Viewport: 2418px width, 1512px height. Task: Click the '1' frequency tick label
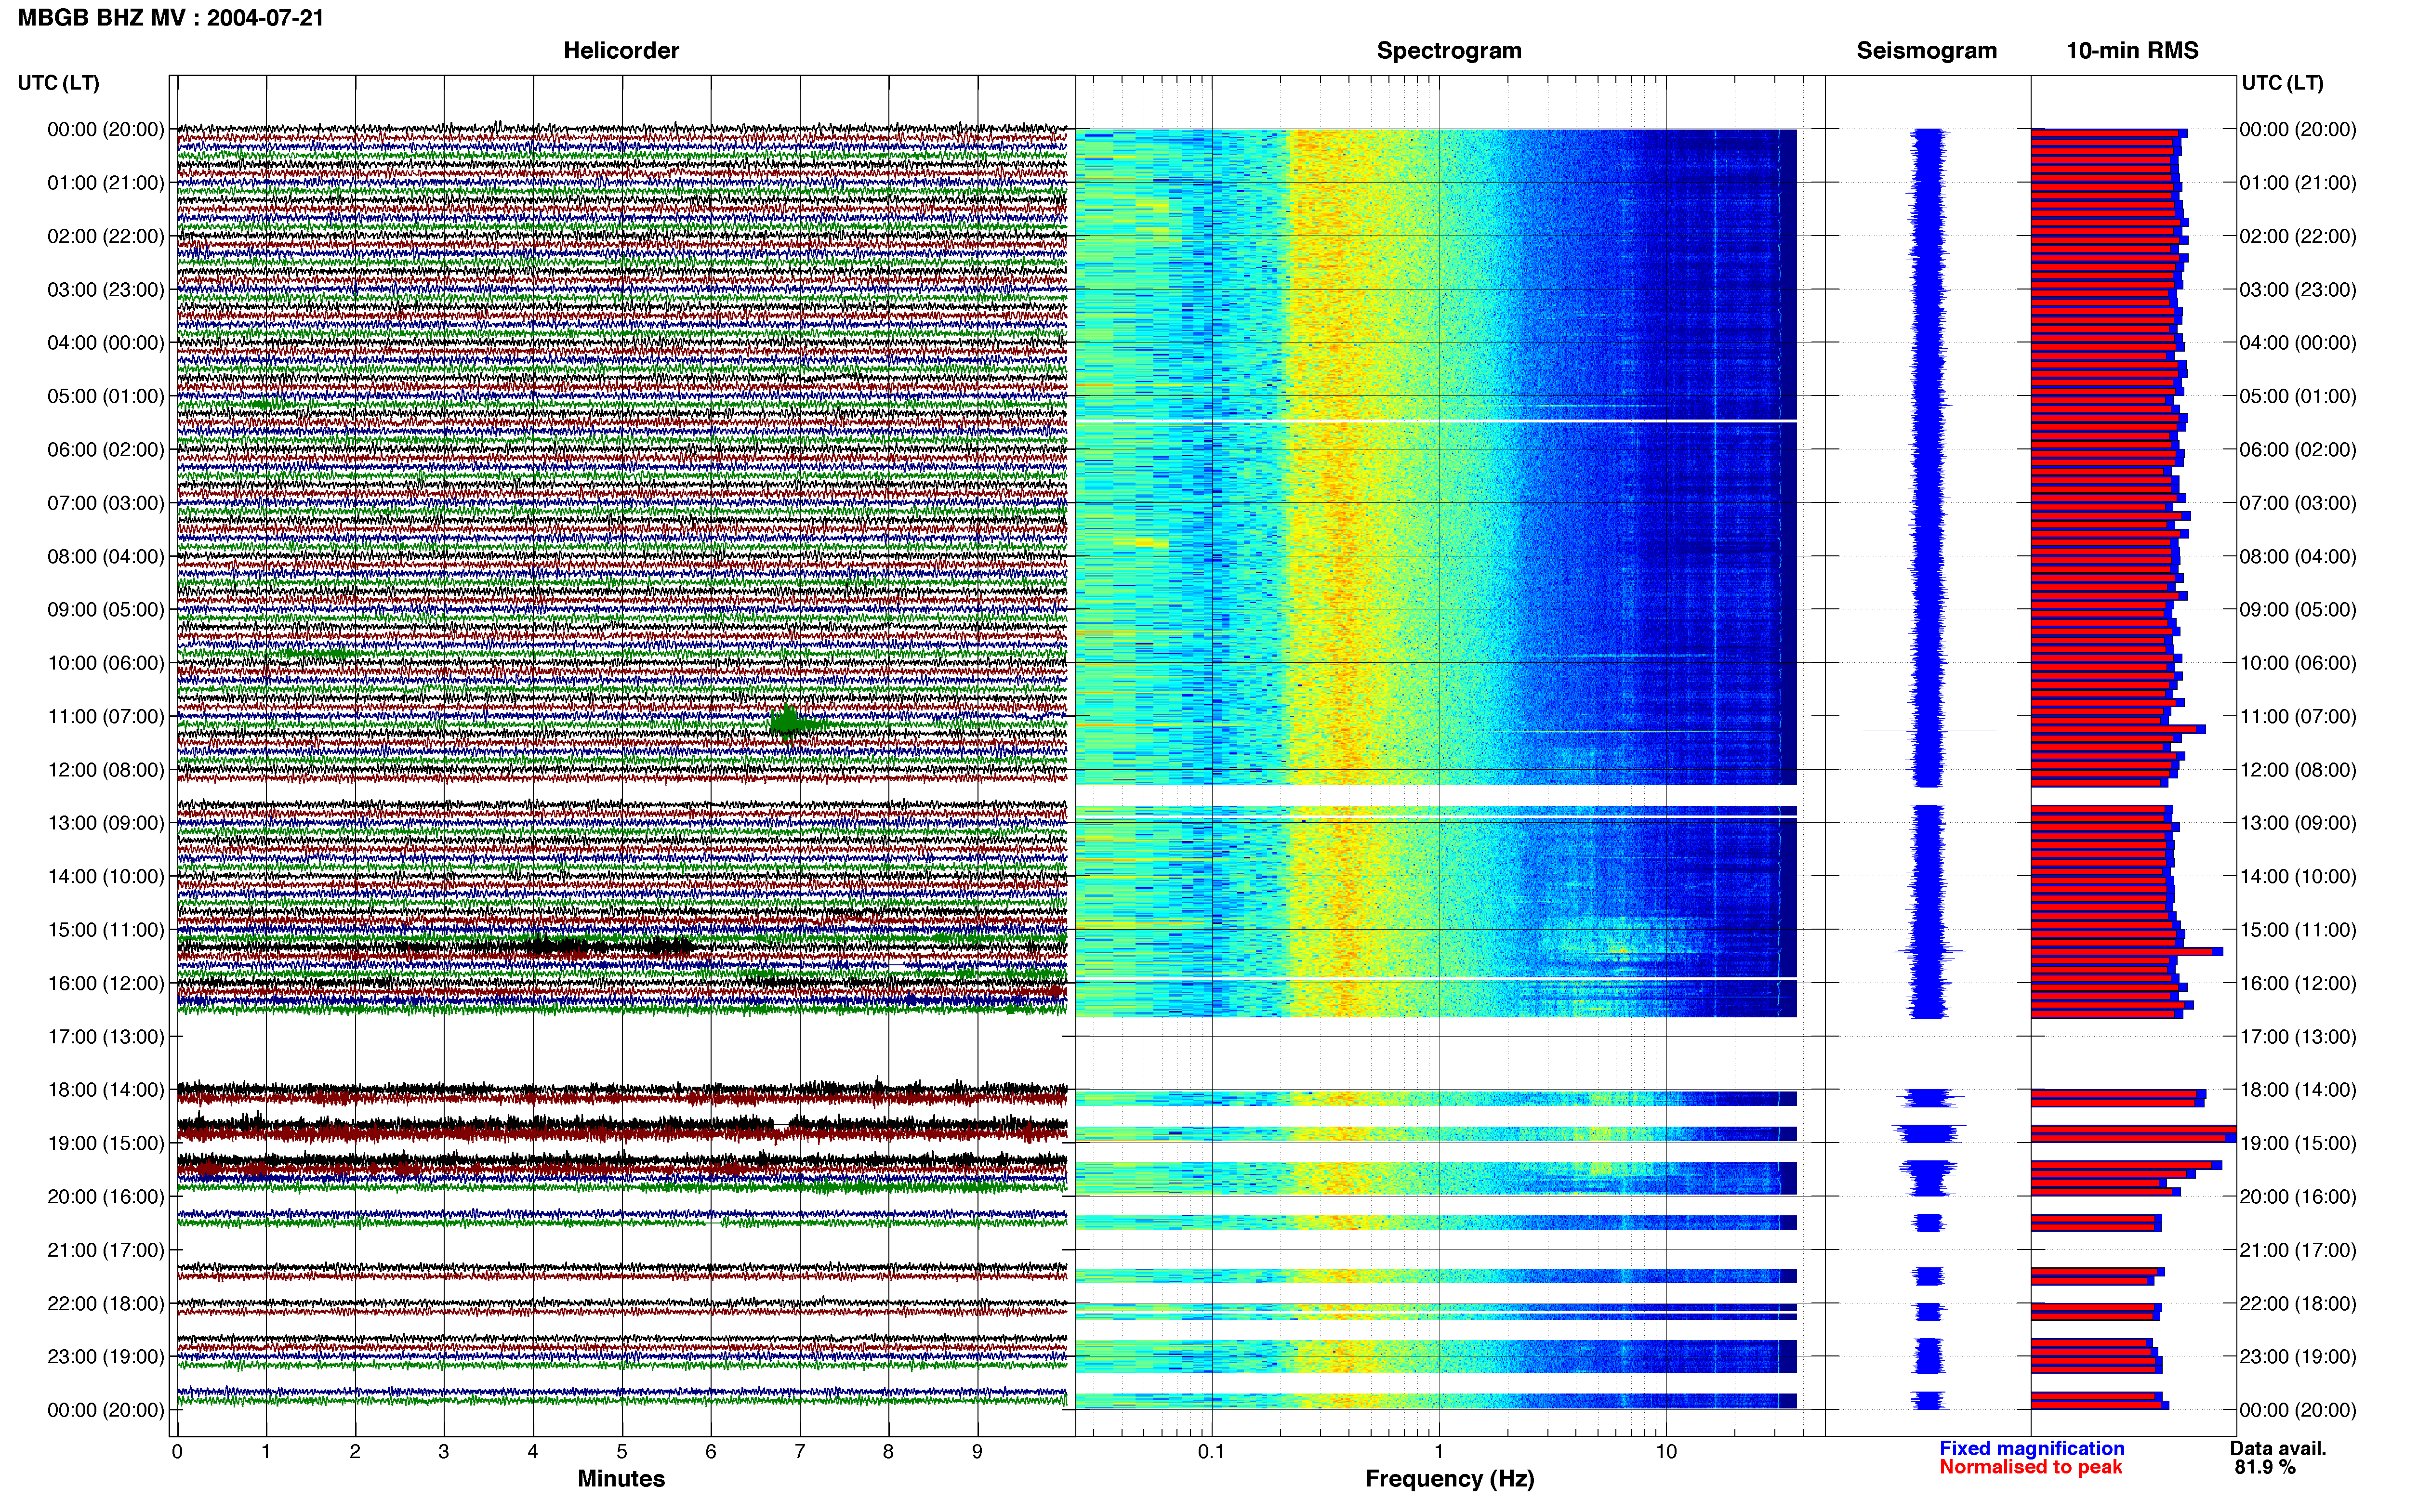click(x=1439, y=1451)
